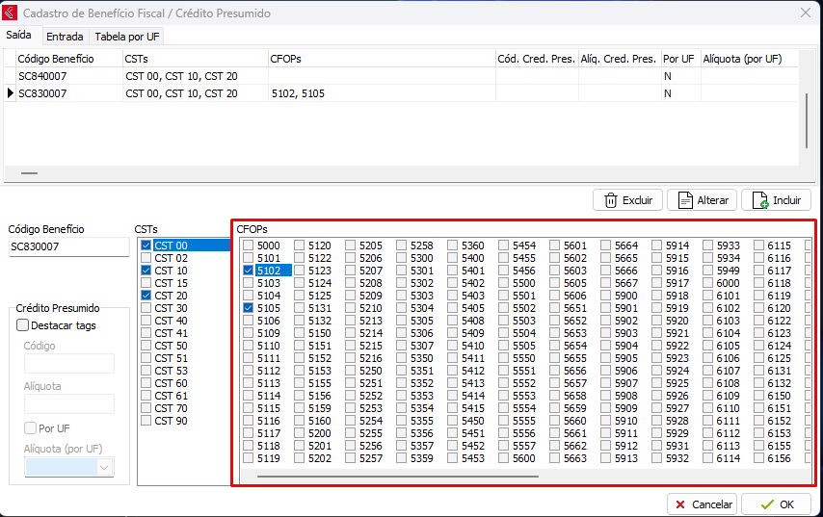Enable the Destacar tags checkbox
Image resolution: width=823 pixels, height=517 pixels.
click(x=23, y=325)
